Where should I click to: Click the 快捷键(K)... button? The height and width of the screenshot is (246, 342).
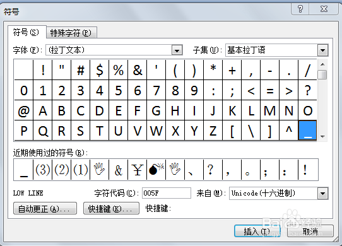tap(111, 209)
